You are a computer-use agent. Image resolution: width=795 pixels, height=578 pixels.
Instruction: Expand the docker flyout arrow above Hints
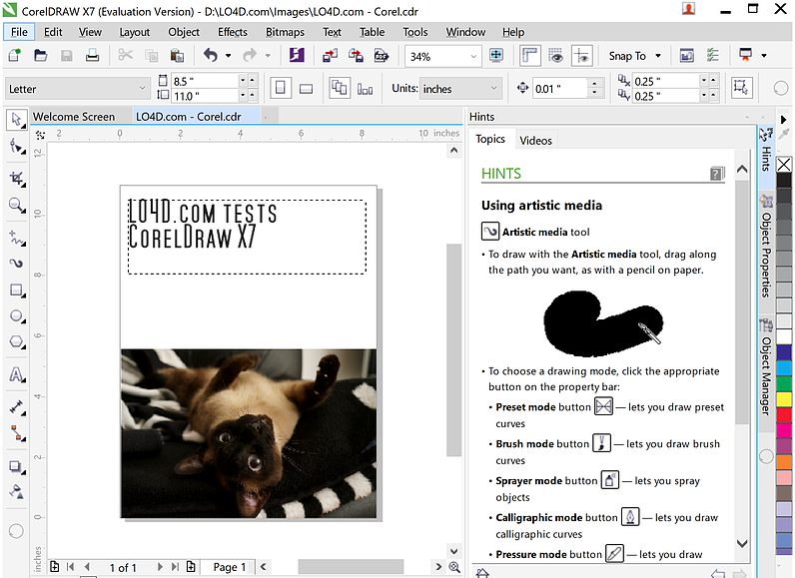tap(784, 120)
